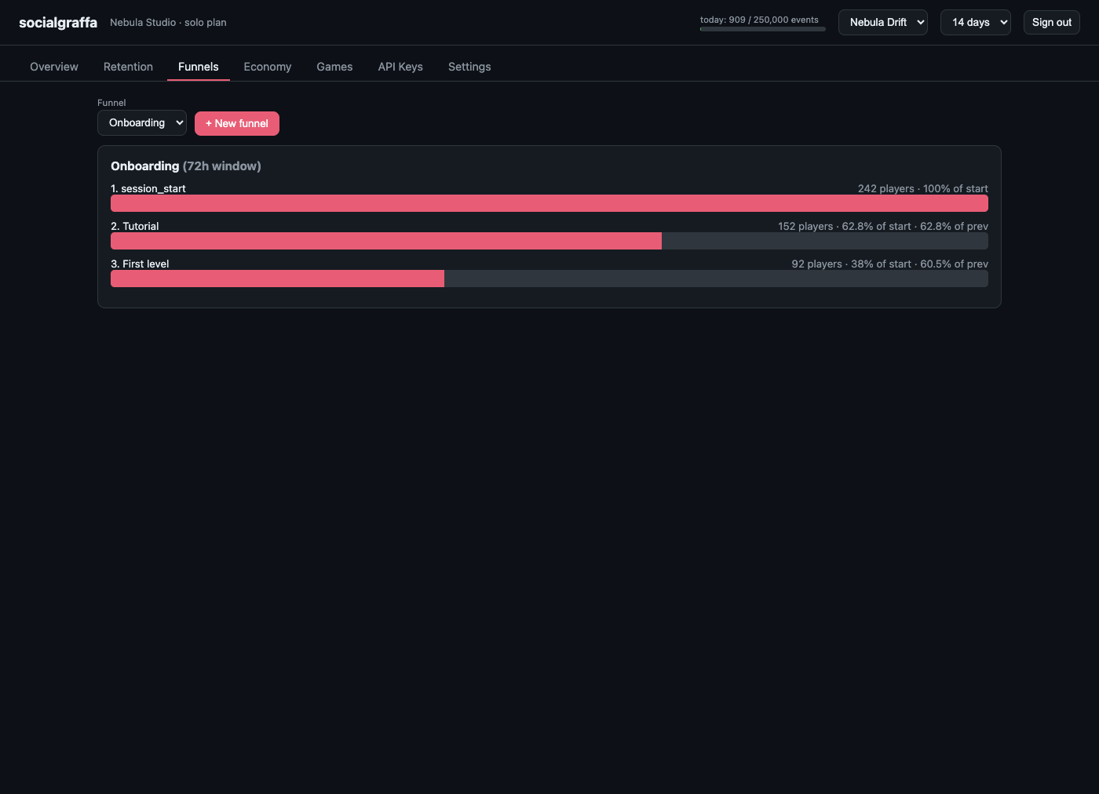Click the 'Onboarding (72h window)' heading
The image size is (1099, 794).
point(186,166)
